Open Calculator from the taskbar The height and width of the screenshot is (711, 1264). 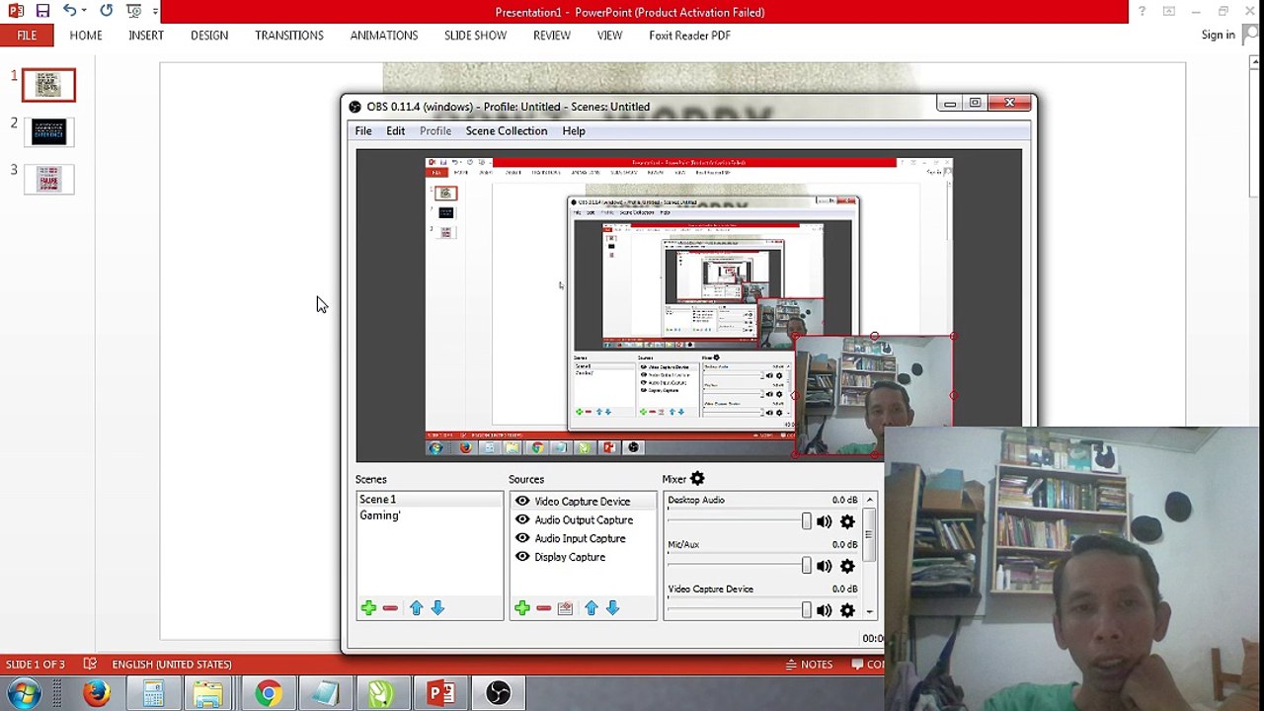153,694
